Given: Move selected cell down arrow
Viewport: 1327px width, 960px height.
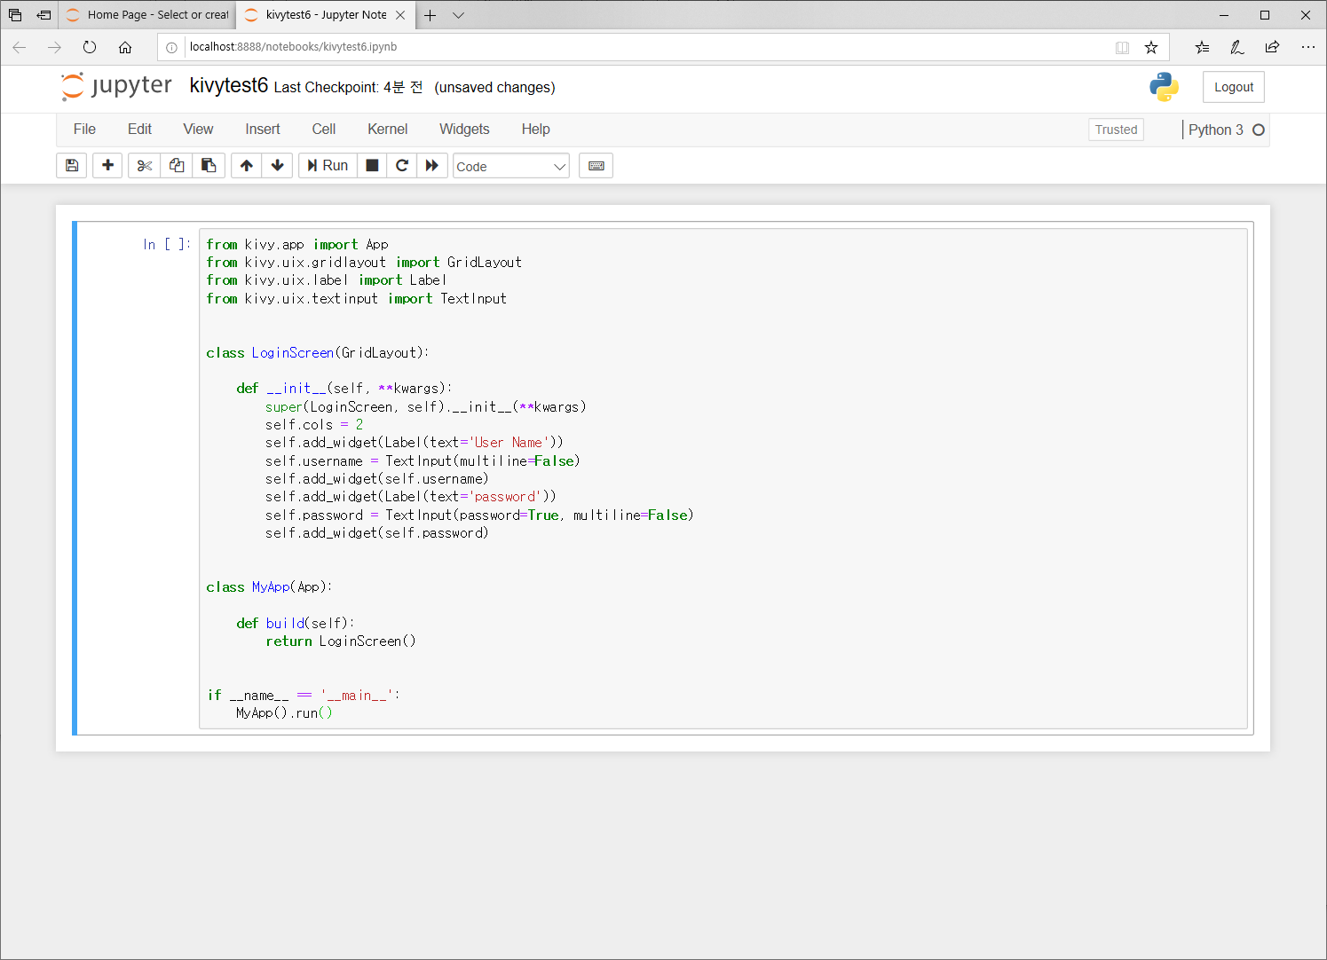Looking at the screenshot, I should 278,166.
